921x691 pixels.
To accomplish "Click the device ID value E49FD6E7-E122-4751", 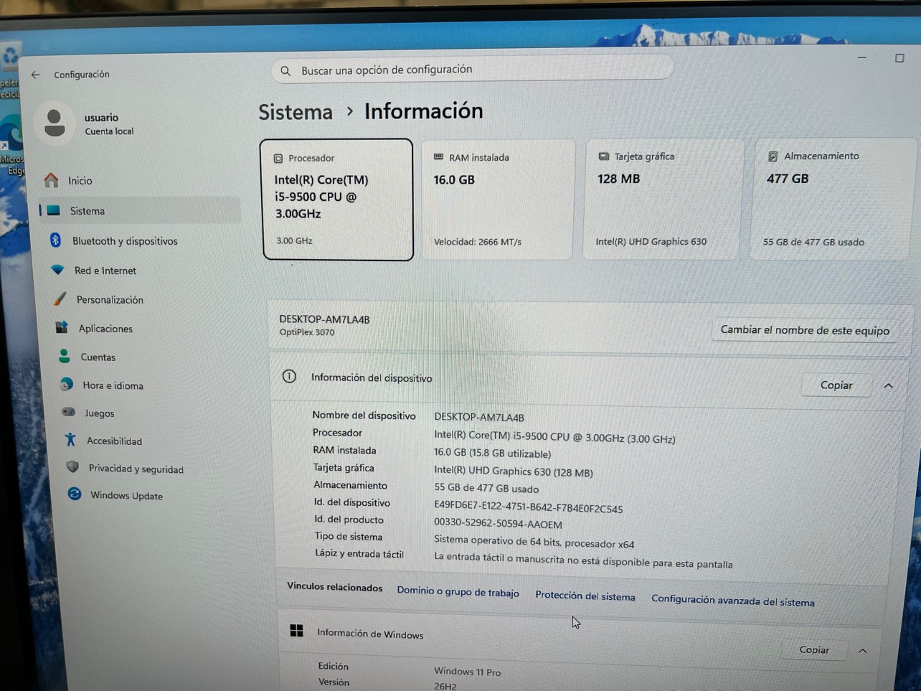I will [x=528, y=508].
